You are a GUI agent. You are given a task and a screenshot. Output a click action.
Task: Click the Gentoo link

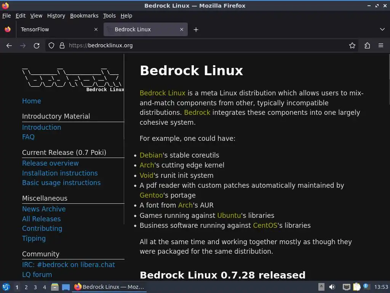tap(152, 195)
